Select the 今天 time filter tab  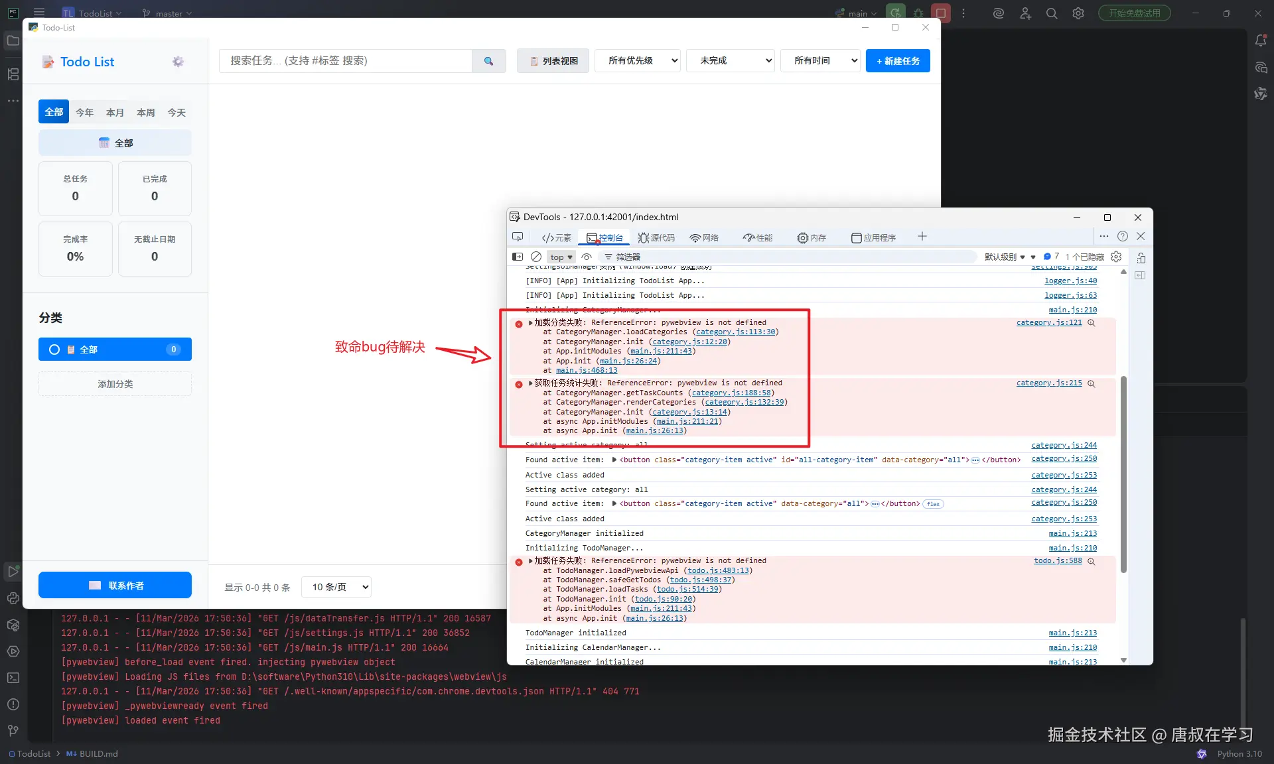tap(176, 112)
